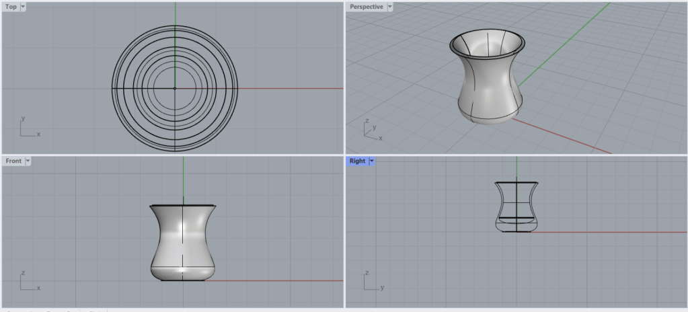
Task: Click the red axis line in Right viewport
Action: pyautogui.click(x=605, y=233)
